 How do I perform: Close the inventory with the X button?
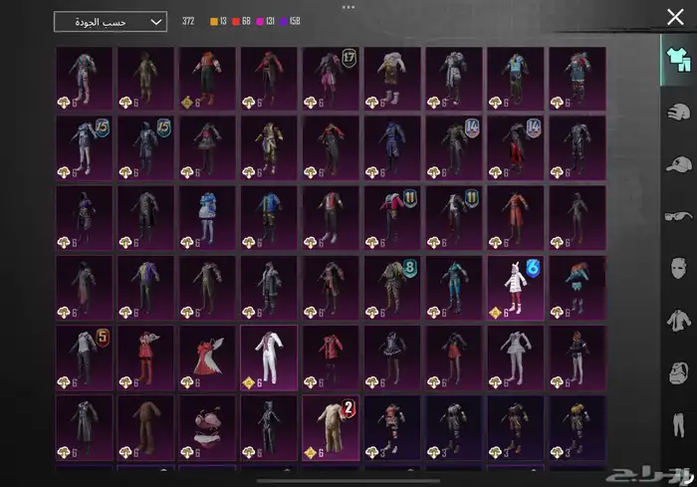pyautogui.click(x=675, y=17)
